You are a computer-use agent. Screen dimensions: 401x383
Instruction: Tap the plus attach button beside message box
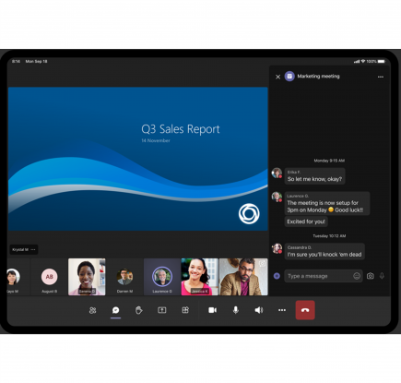pyautogui.click(x=277, y=276)
